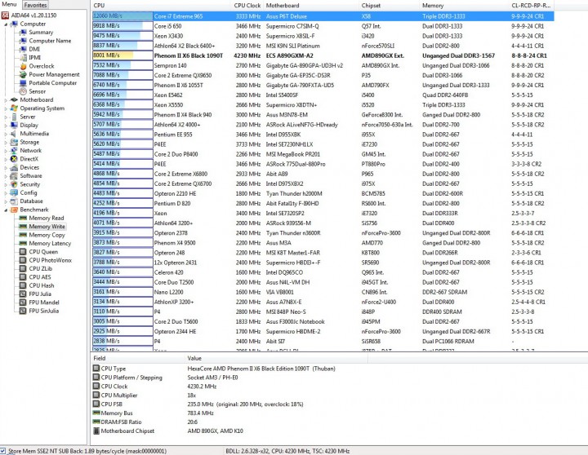
Task: Open CPU PhotoWorxx benchmark
Action: [x=51, y=260]
